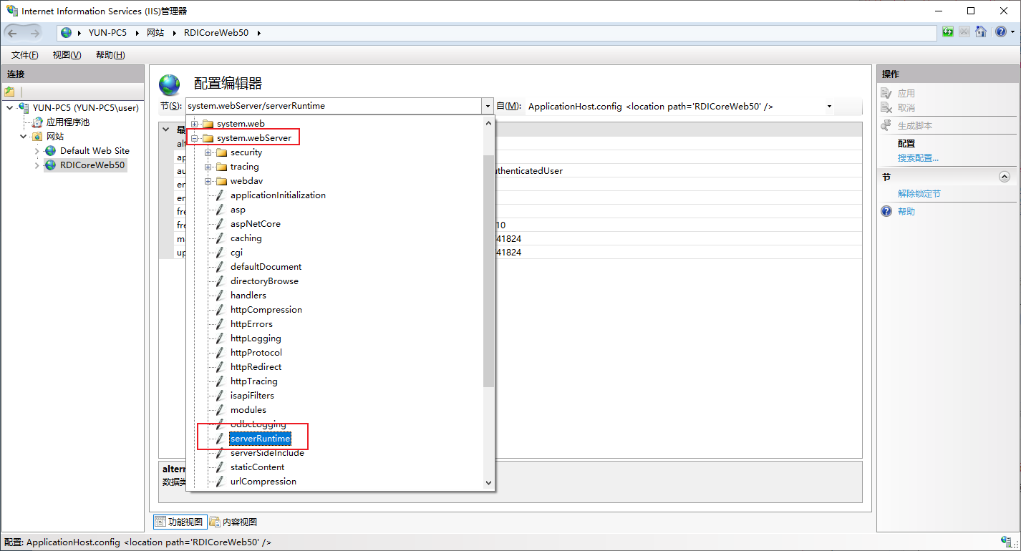This screenshot has height=551, width=1021.
Task: Open the 文件 menu
Action: tap(25, 55)
